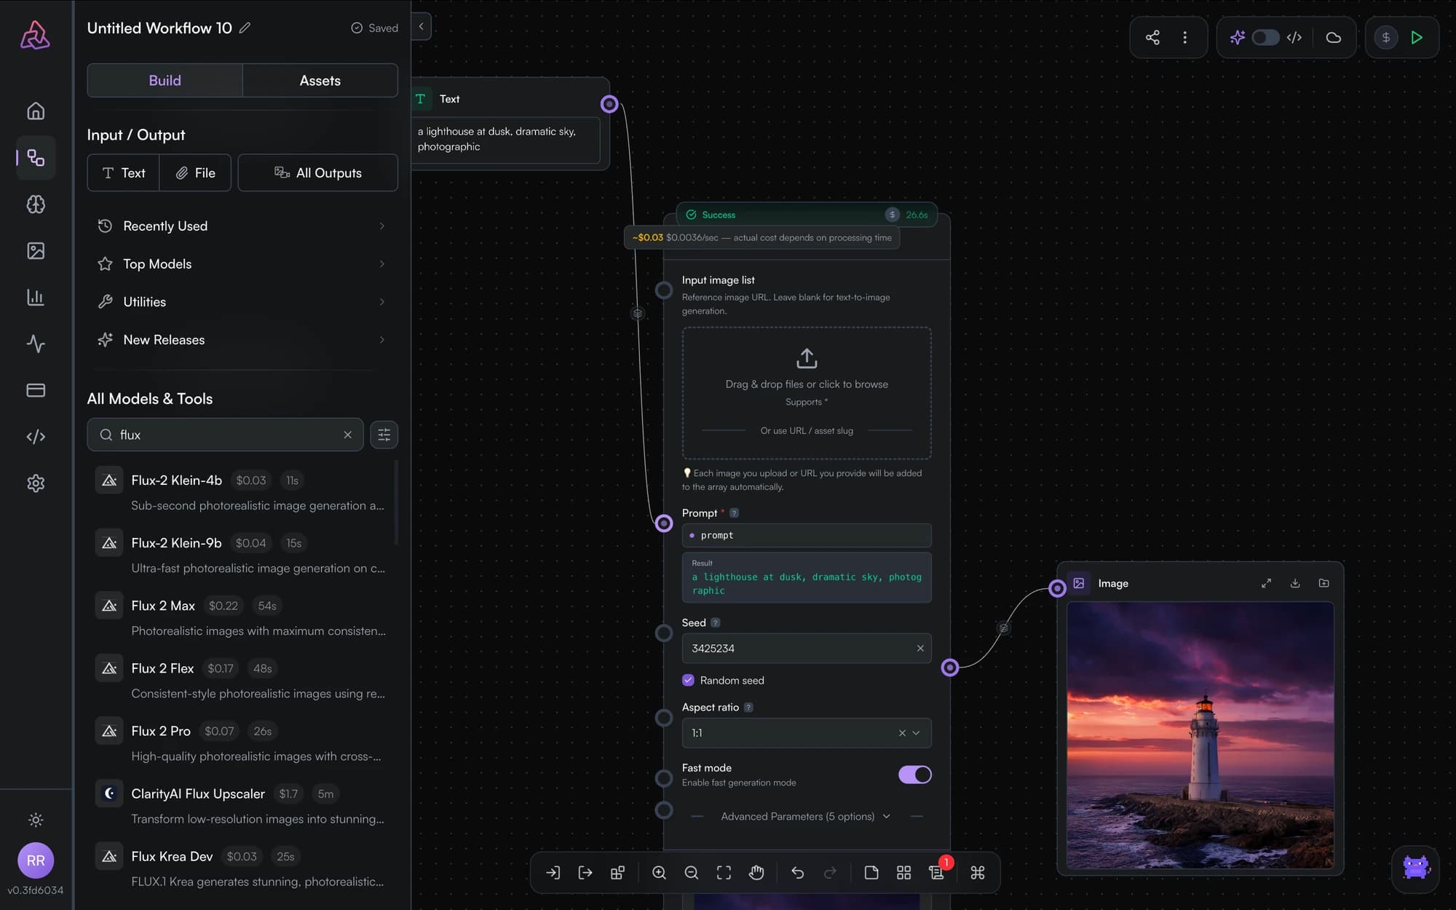The image size is (1456, 910).
Task: Click the generated lighthouse image thumbnail
Action: [1200, 735]
